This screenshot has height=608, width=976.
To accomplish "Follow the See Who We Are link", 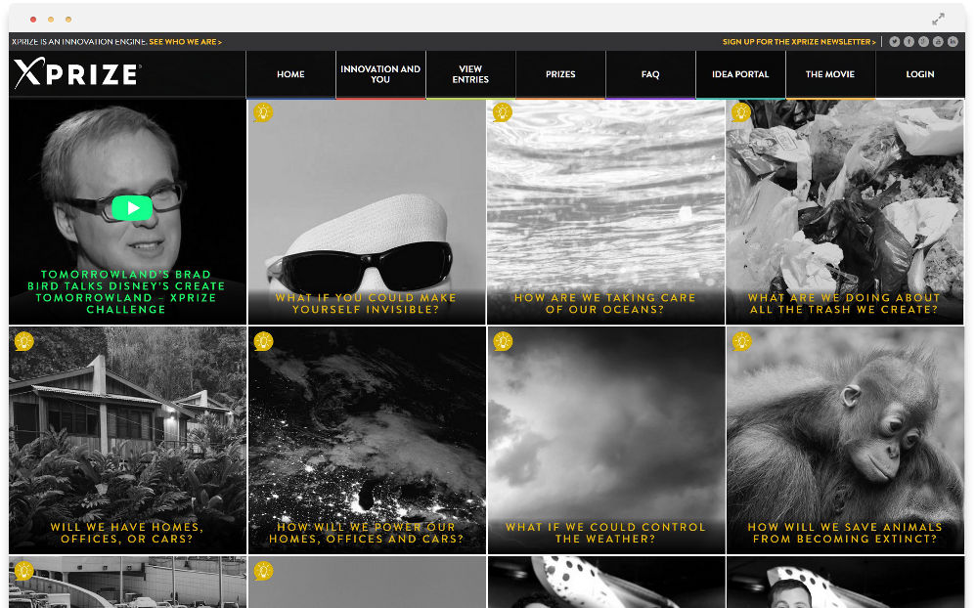I will [186, 42].
